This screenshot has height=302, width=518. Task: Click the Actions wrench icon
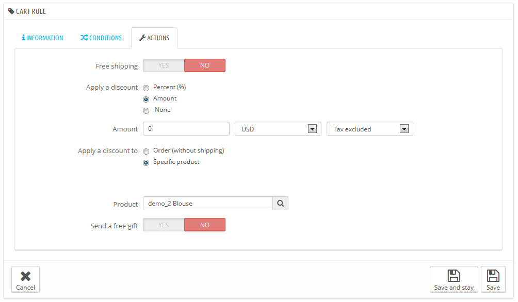pos(142,38)
